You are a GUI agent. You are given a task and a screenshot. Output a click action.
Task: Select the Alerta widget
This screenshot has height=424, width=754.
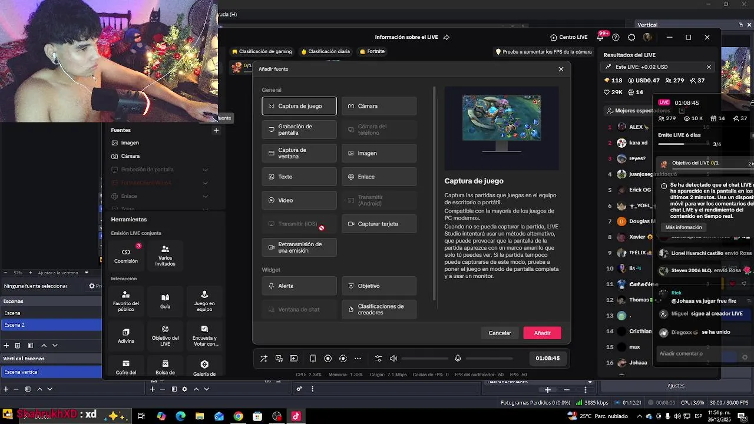299,286
